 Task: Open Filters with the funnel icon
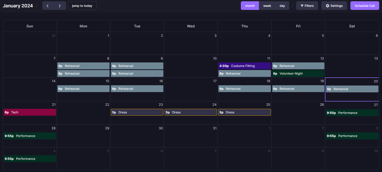pyautogui.click(x=307, y=6)
